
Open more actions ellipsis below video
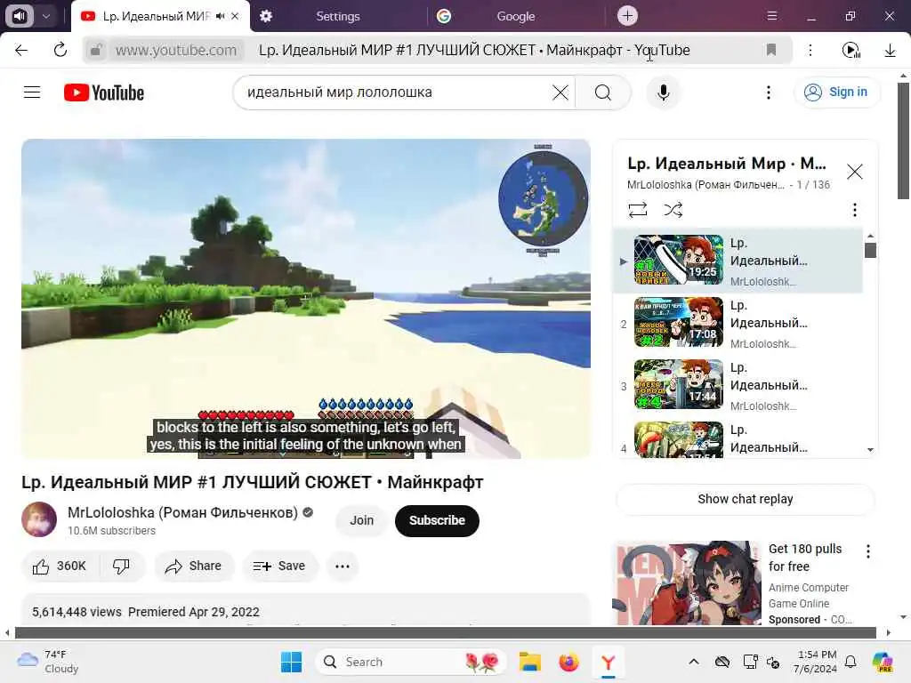pos(343,566)
